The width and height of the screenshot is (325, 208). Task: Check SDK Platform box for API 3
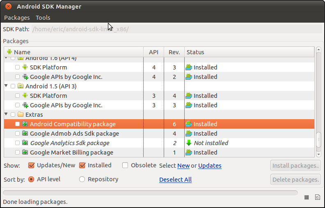point(17,95)
